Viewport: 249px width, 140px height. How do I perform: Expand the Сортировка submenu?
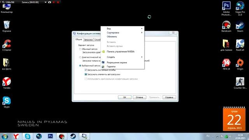[x=123, y=33]
